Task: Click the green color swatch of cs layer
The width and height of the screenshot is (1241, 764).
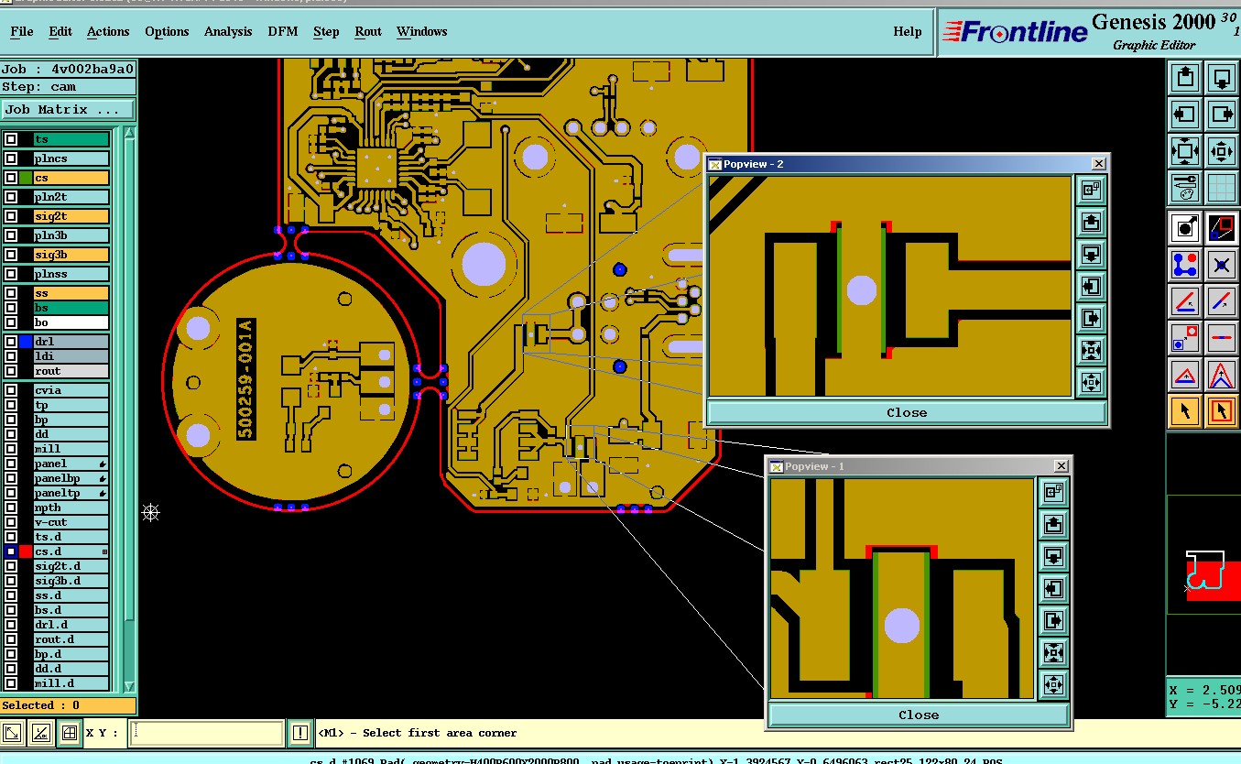Action: pos(26,178)
